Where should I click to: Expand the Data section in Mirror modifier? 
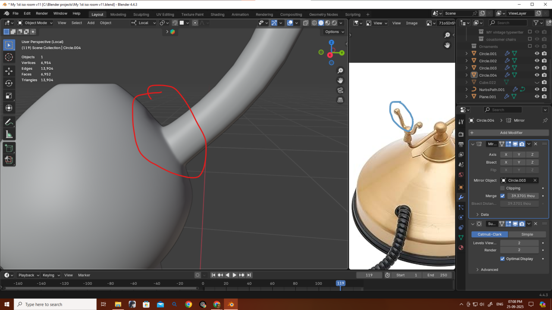pos(477,214)
